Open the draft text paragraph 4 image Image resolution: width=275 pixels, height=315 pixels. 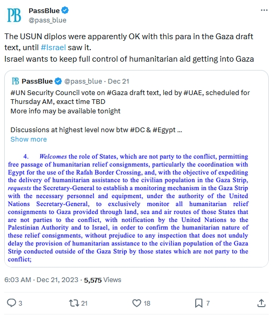click(128, 208)
